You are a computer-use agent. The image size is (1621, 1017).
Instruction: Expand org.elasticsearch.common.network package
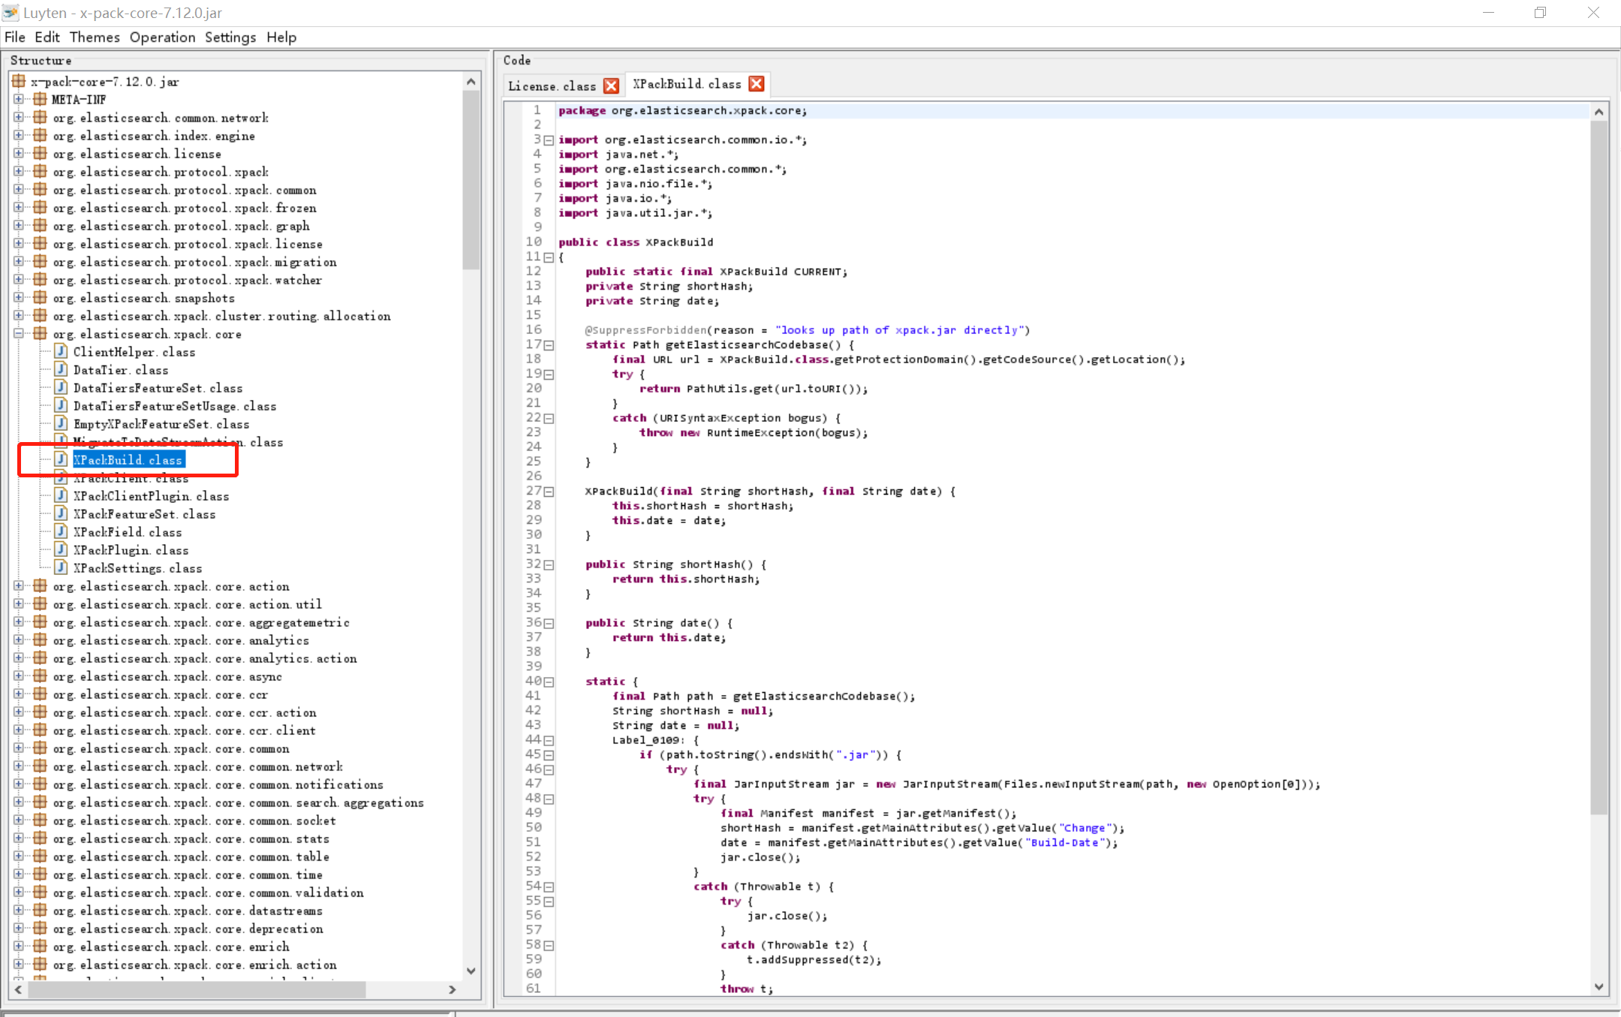pos(19,117)
